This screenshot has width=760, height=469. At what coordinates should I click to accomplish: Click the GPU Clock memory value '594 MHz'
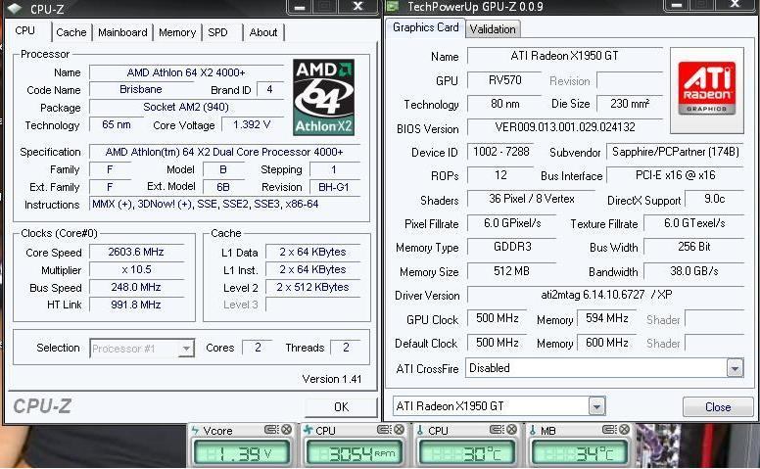[x=607, y=318]
